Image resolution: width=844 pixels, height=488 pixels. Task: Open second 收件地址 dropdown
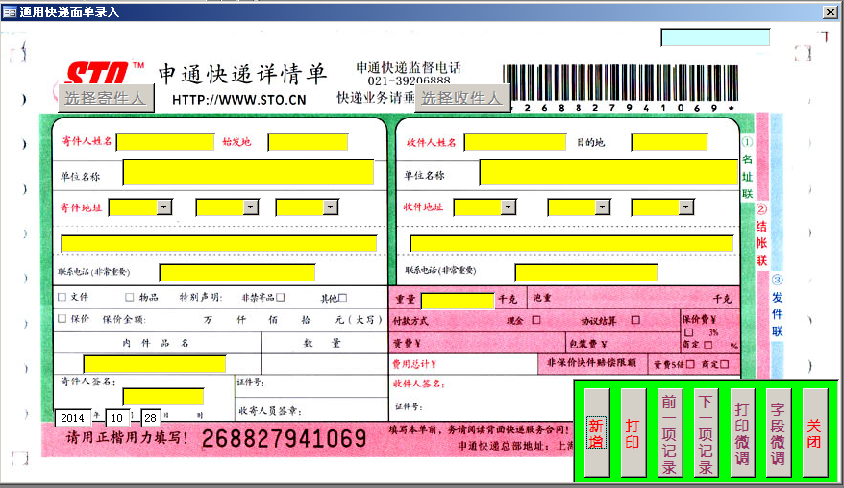pyautogui.click(x=603, y=207)
